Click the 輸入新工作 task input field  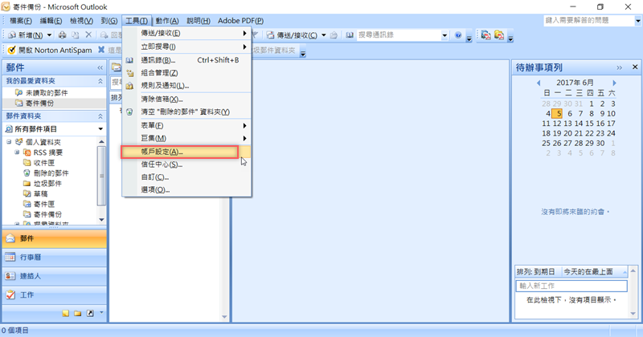point(571,286)
